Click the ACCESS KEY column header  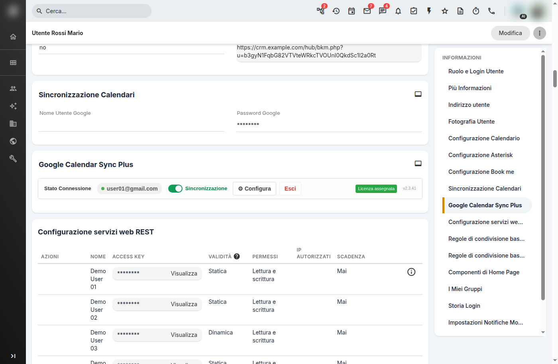click(128, 257)
